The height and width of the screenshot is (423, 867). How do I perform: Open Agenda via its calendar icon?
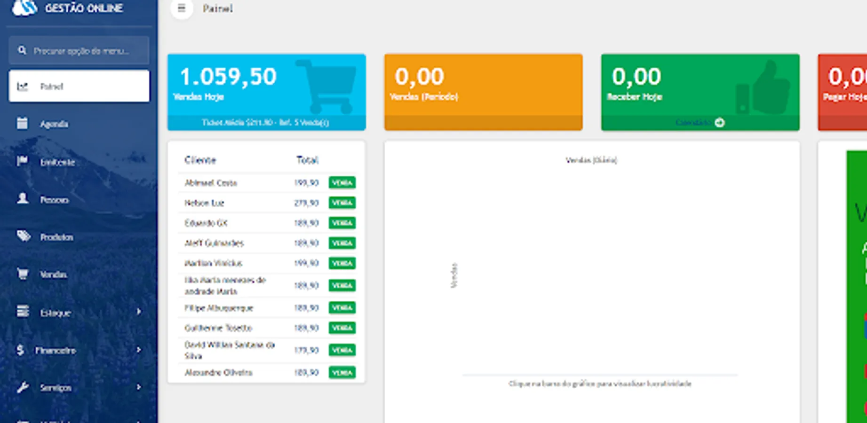click(22, 123)
